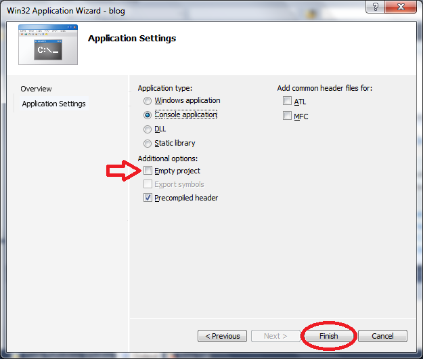
Task: Click the greyed-out Next button
Action: point(275,336)
